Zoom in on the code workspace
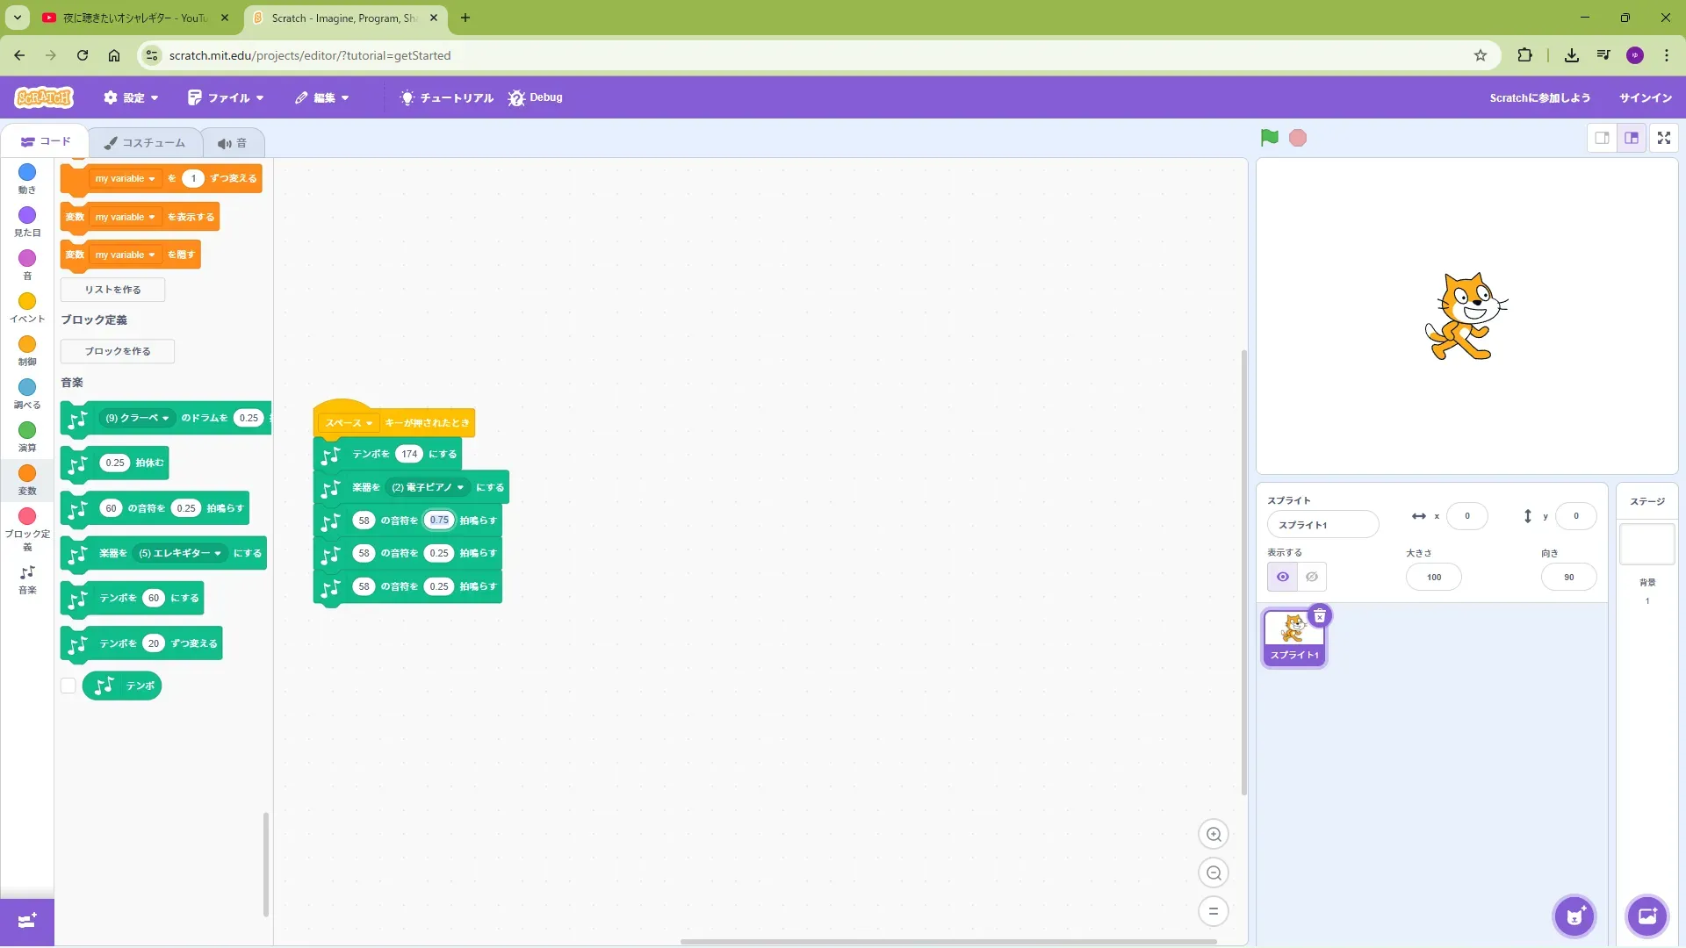 (1214, 835)
